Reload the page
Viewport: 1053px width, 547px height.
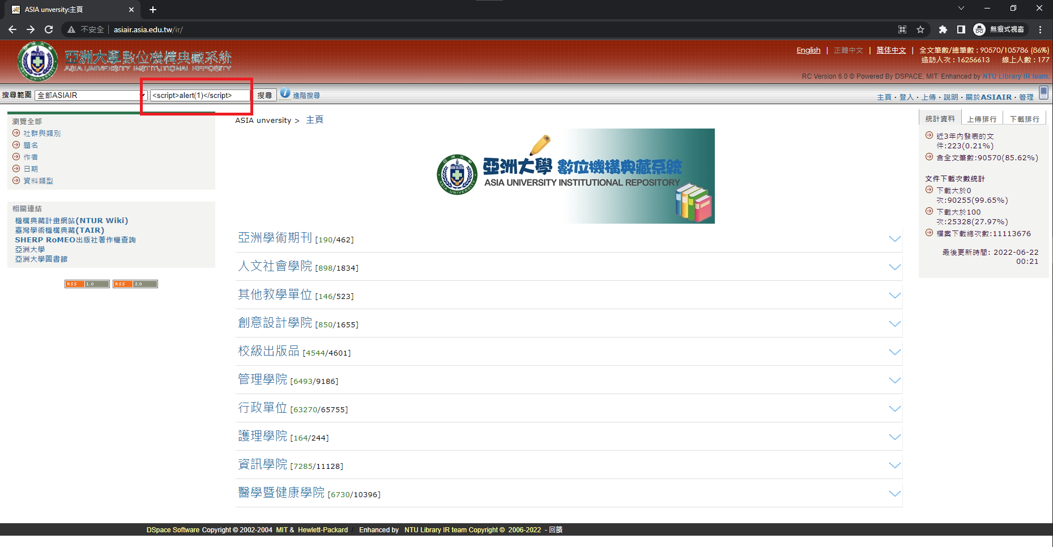point(49,29)
